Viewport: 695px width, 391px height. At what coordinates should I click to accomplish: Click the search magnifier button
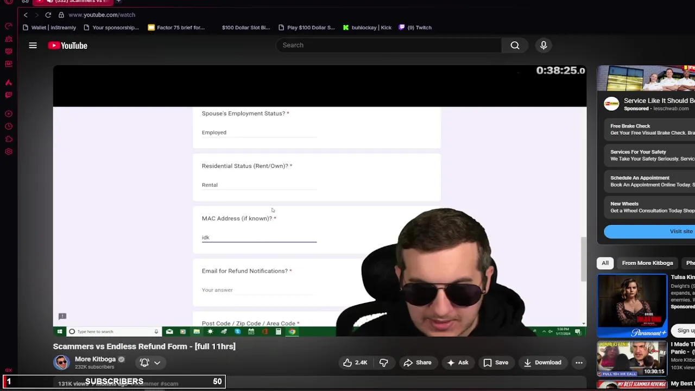tap(515, 45)
